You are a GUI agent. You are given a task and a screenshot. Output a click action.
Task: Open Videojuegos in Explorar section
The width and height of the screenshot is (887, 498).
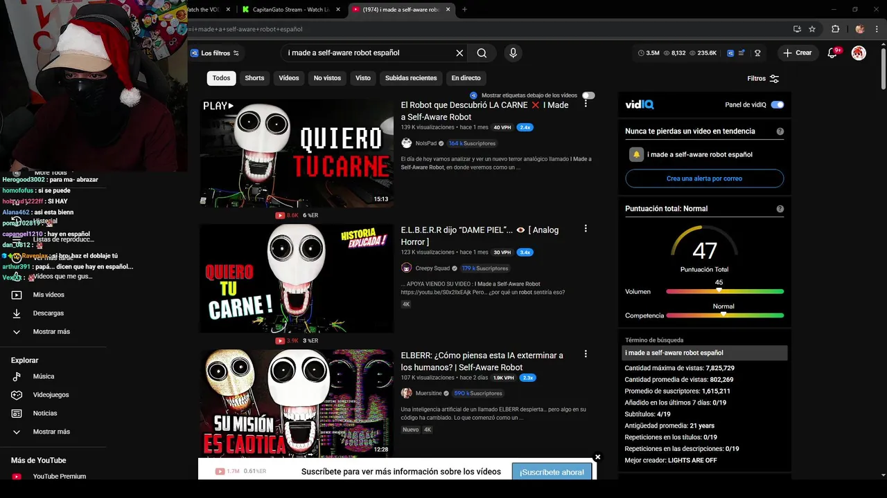pyautogui.click(x=53, y=395)
